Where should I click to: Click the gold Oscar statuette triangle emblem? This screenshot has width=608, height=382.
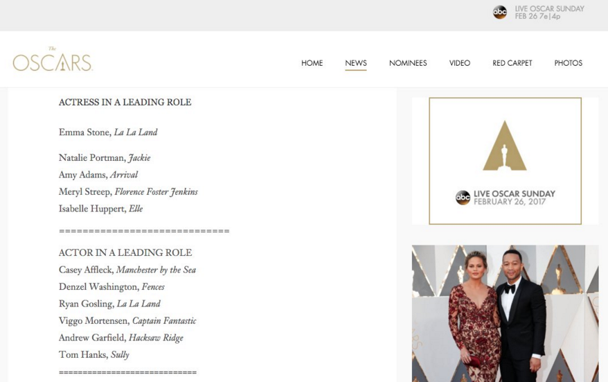(x=504, y=146)
